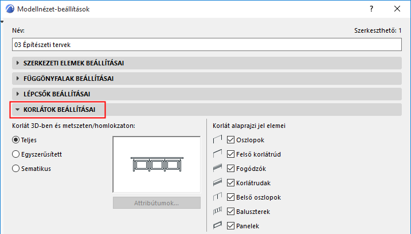
Task: Close the Modellnézet-beállítások dialog
Action: (x=397, y=9)
